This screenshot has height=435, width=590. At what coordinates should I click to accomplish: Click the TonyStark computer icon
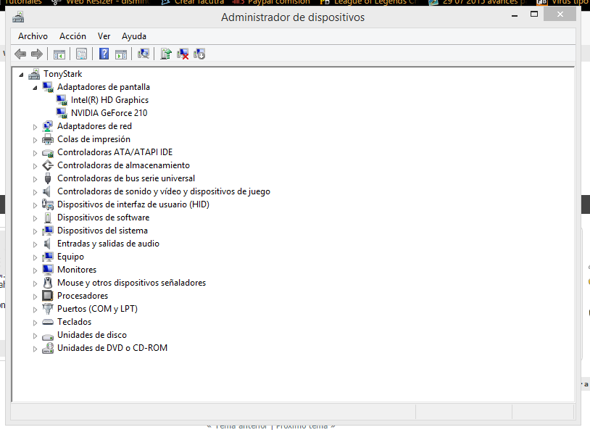(x=34, y=74)
